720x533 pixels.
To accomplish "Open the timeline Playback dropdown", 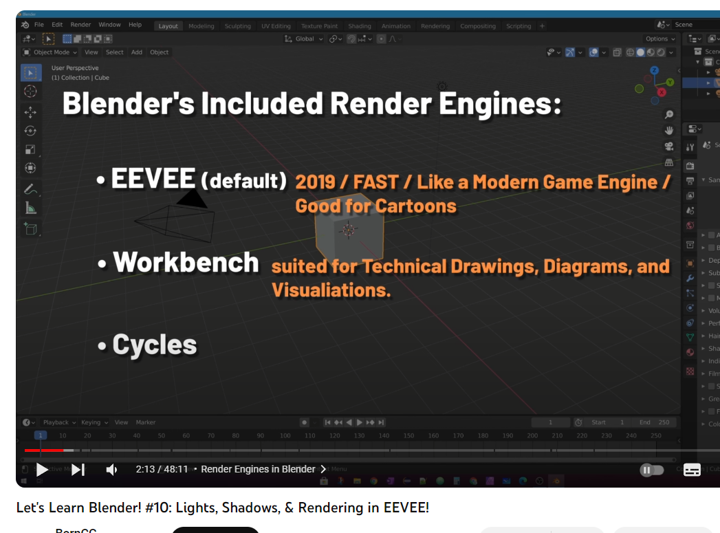I will pos(59,422).
